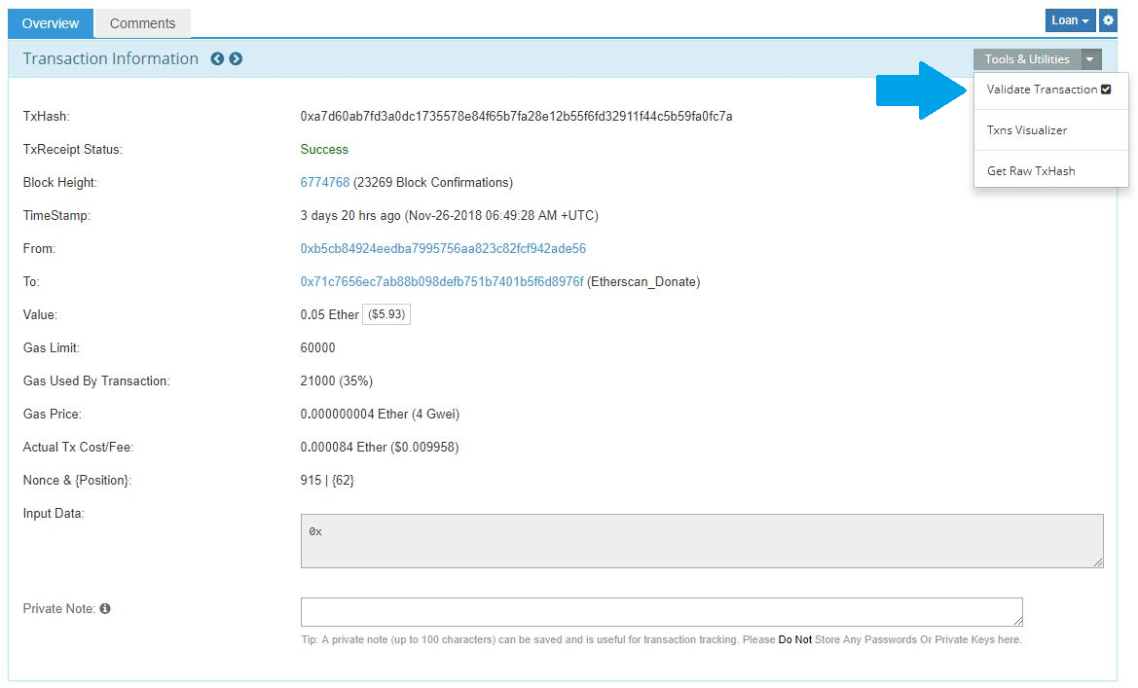Screen dimensions: 1138x688
Task: Open the Tools & Utilities dropdown arrow
Action: tap(1090, 58)
